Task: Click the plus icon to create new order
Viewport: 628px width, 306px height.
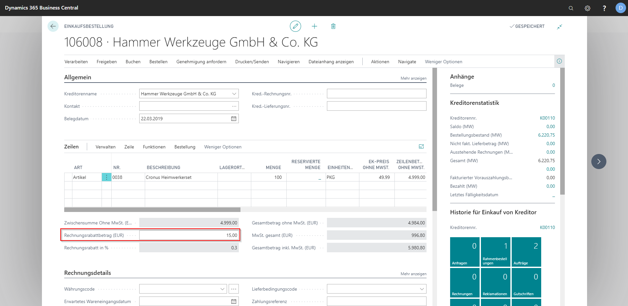Action: (314, 26)
